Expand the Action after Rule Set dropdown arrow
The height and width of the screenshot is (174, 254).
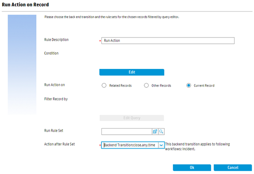(161, 145)
